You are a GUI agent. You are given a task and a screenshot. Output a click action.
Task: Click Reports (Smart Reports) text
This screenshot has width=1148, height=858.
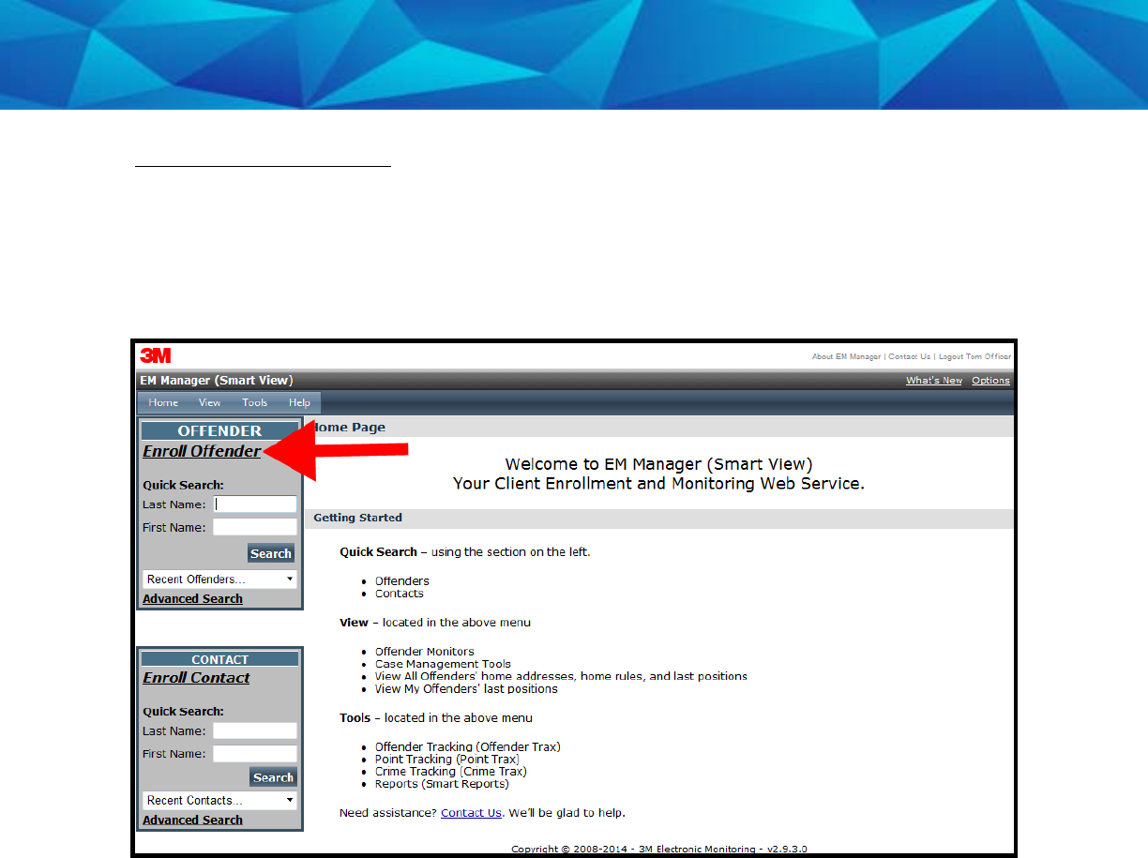pyautogui.click(x=442, y=784)
